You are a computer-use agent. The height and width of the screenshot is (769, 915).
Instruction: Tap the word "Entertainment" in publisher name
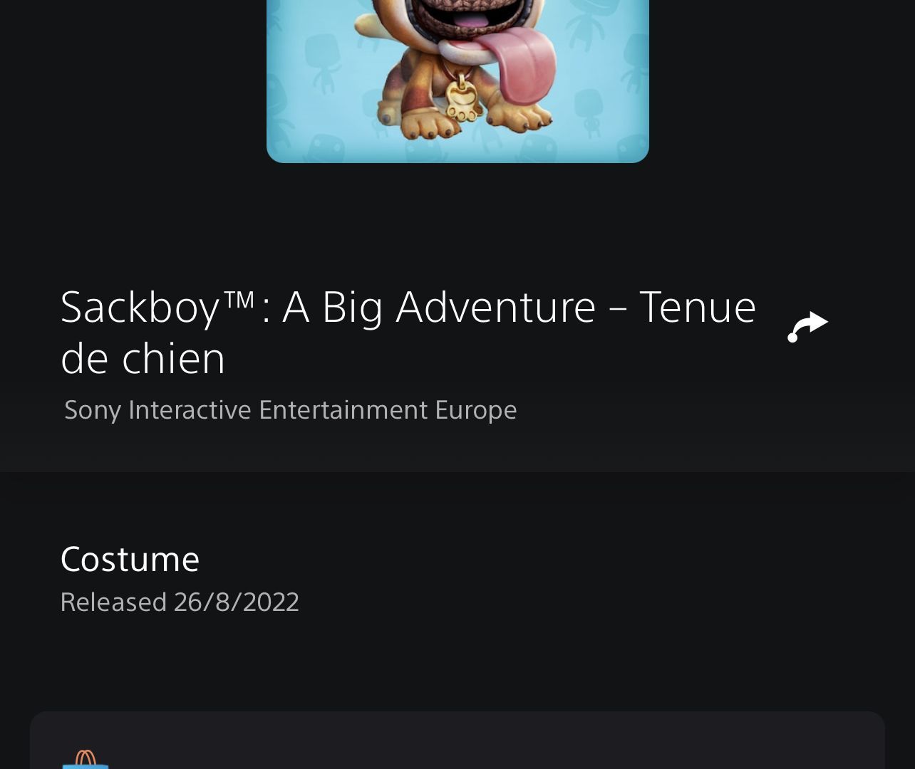(x=343, y=410)
